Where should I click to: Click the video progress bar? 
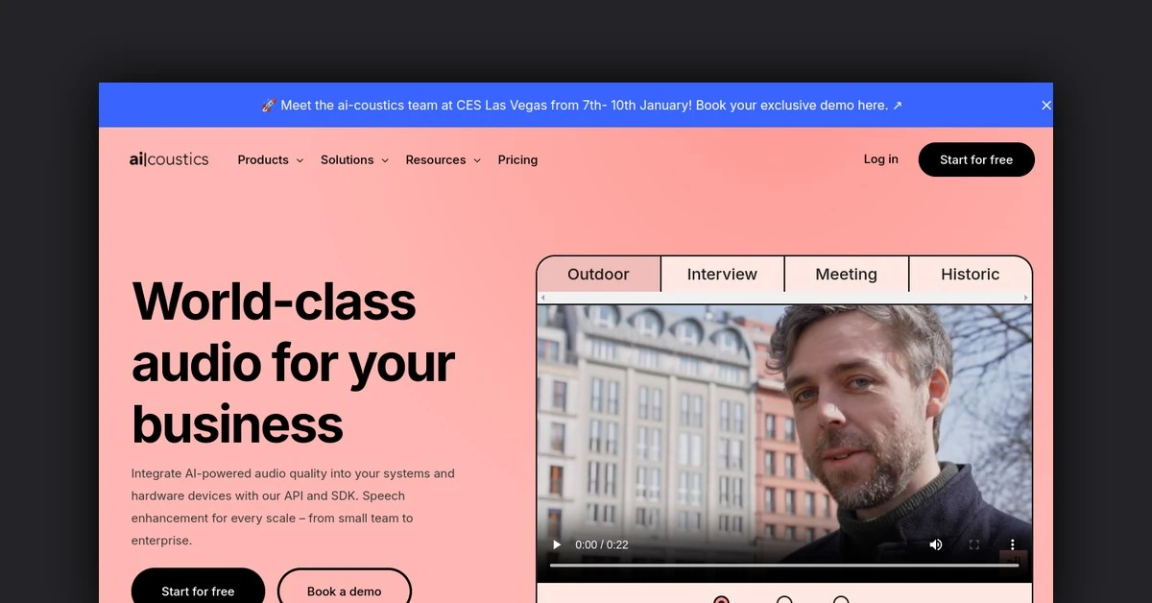784,566
